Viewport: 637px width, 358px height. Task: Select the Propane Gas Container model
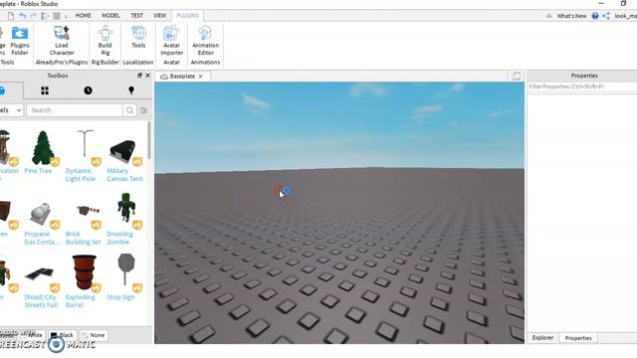pyautogui.click(x=41, y=214)
